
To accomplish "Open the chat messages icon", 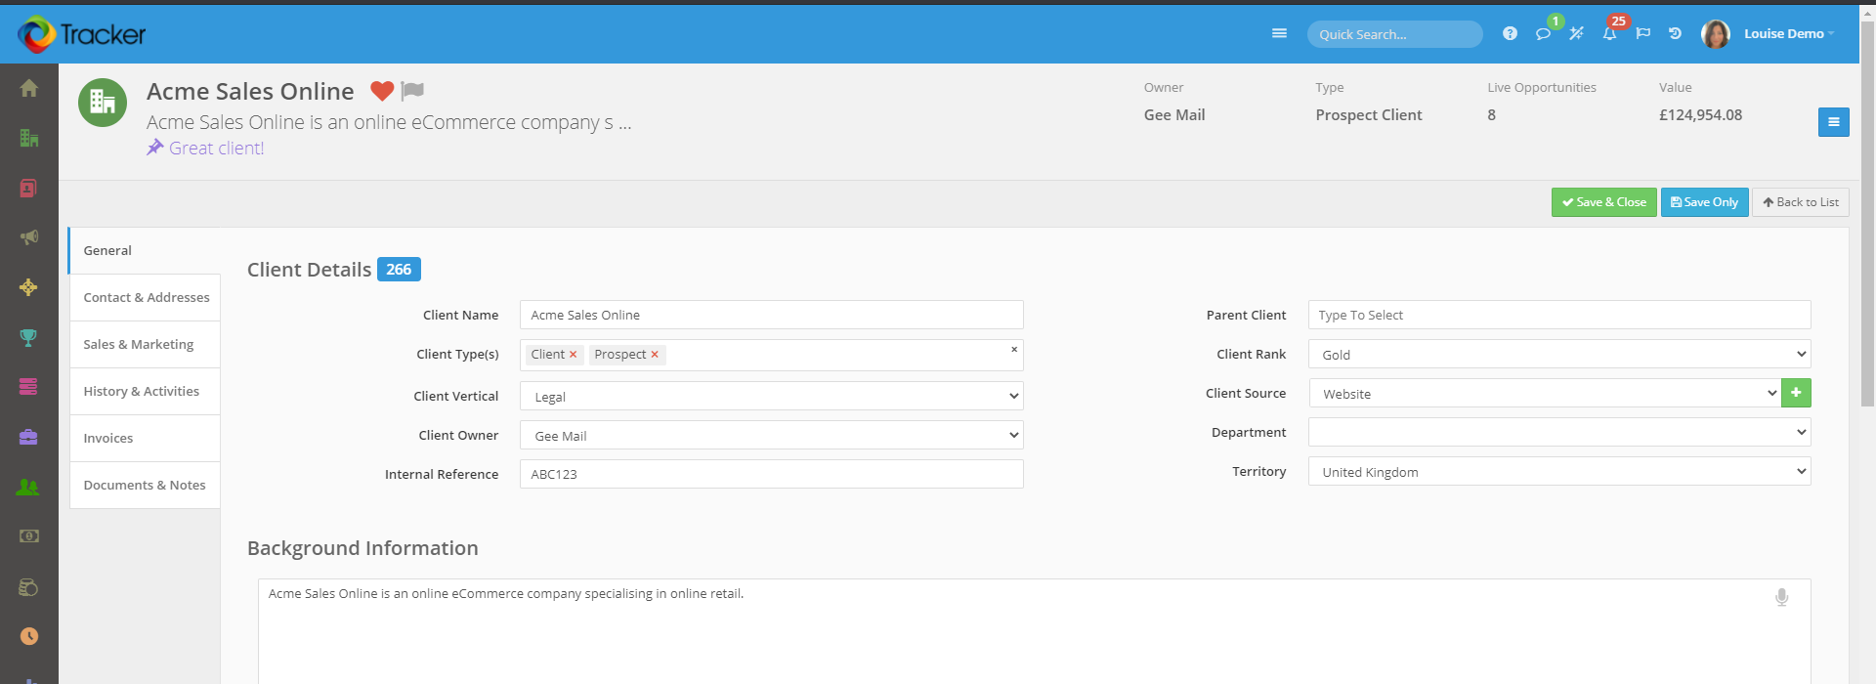I will pyautogui.click(x=1543, y=34).
